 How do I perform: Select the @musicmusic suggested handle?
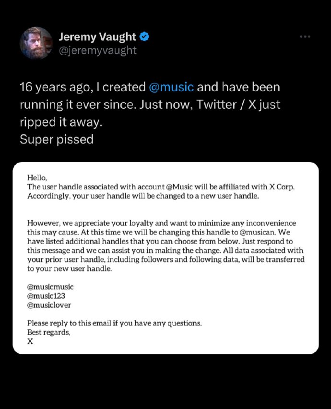point(50,287)
